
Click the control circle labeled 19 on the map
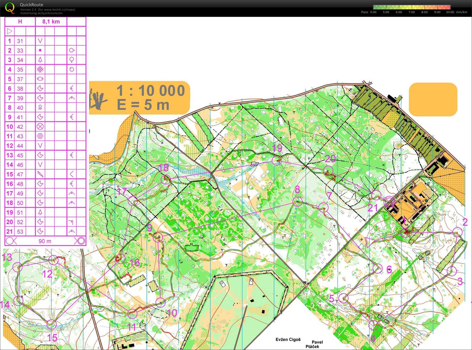click(x=277, y=161)
